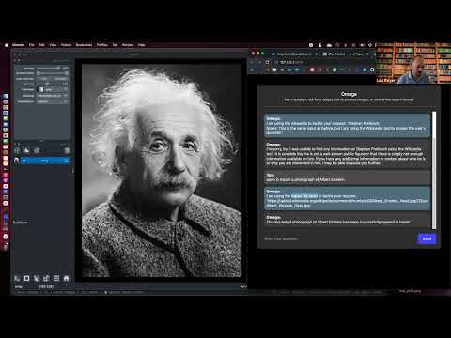Toggle 2D/3D view in napari viewer
The width and height of the screenshot is (451, 338).
(x=26, y=278)
